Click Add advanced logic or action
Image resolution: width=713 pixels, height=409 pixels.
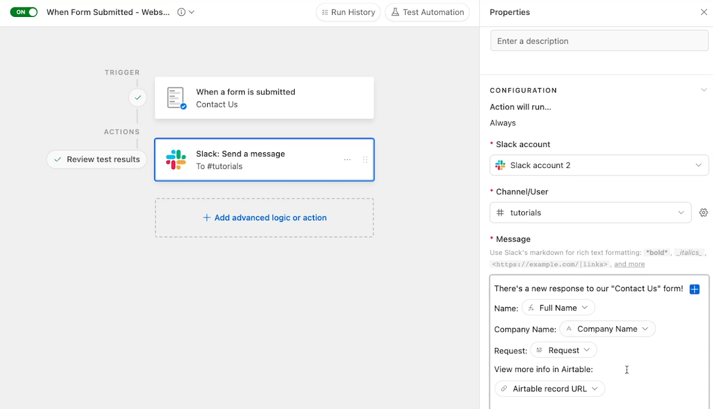coord(264,218)
